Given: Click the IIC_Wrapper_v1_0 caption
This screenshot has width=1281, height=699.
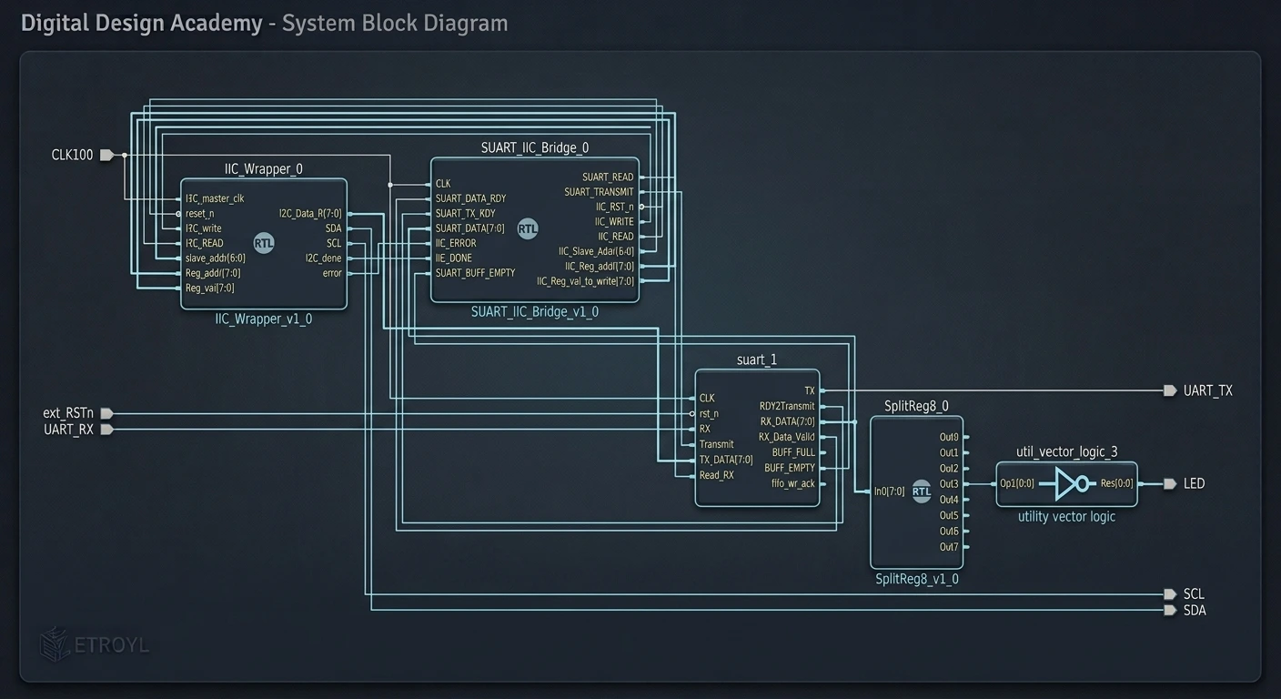Looking at the screenshot, I should [x=264, y=319].
